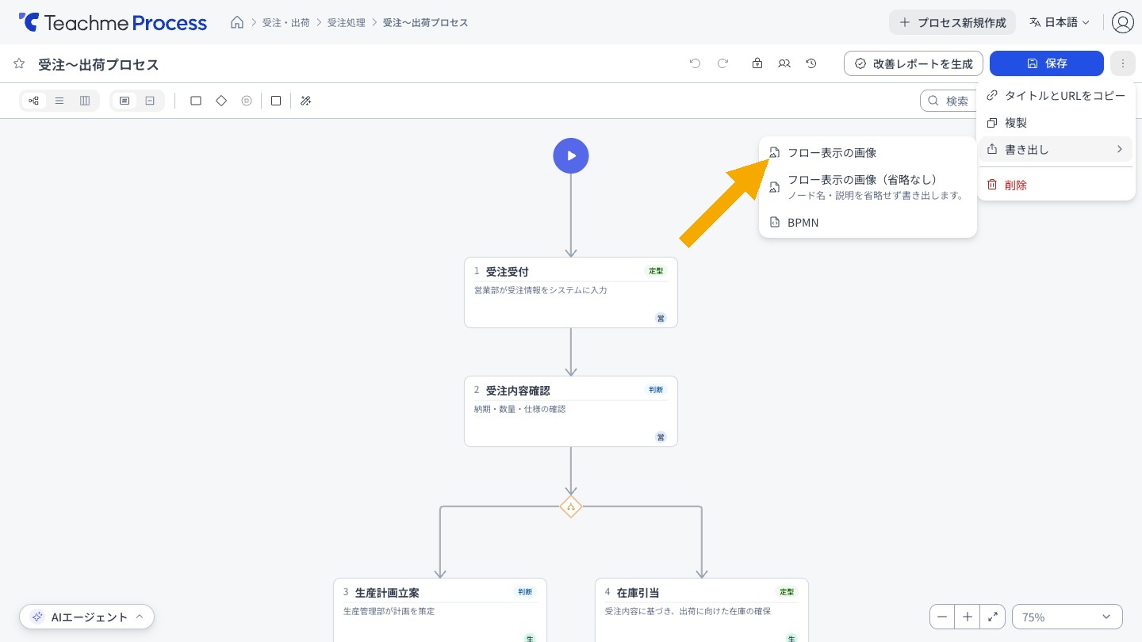Screen dimensions: 1142x642
Task: Switch to flow diagram view
Action: [33, 101]
